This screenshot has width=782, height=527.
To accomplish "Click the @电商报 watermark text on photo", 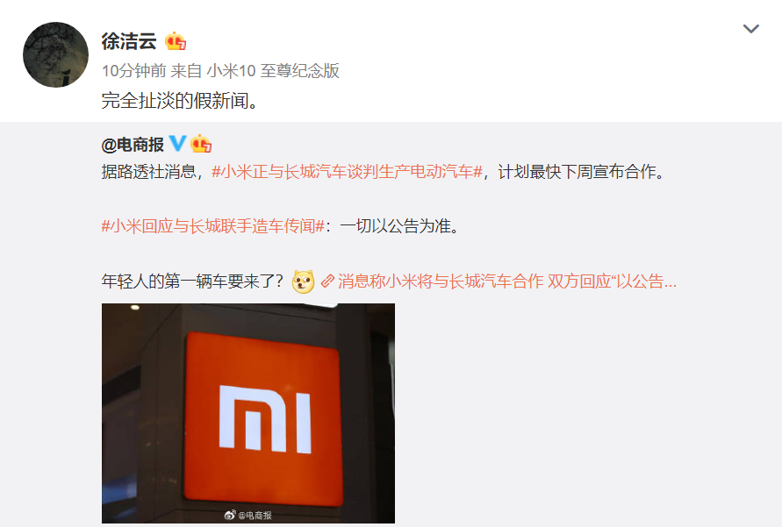I will (255, 515).
